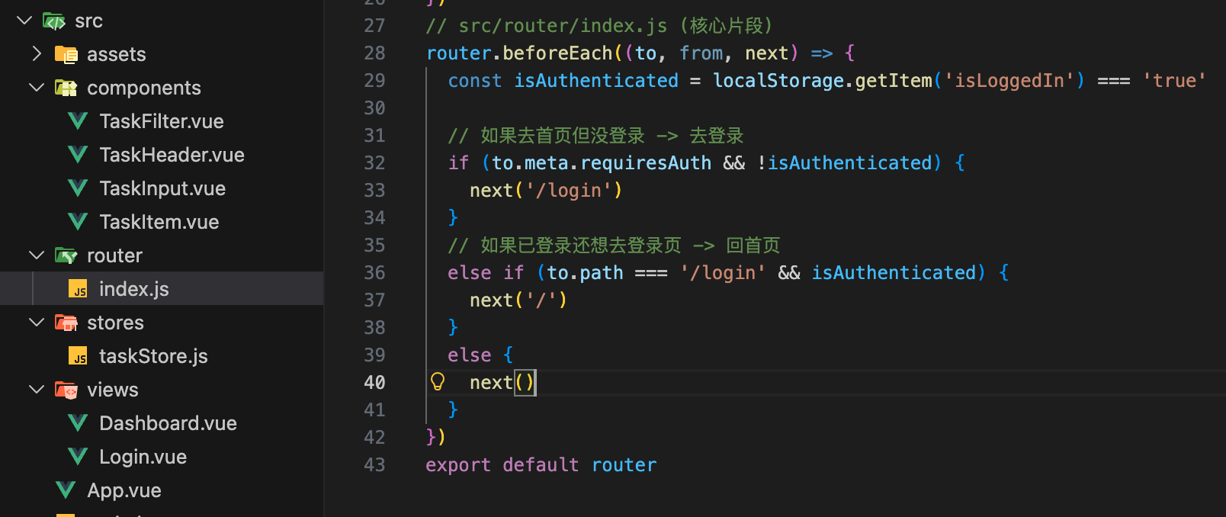Viewport: 1226px width, 517px height.
Task: Click the JS icon beside taskStore.js
Action: [x=78, y=356]
